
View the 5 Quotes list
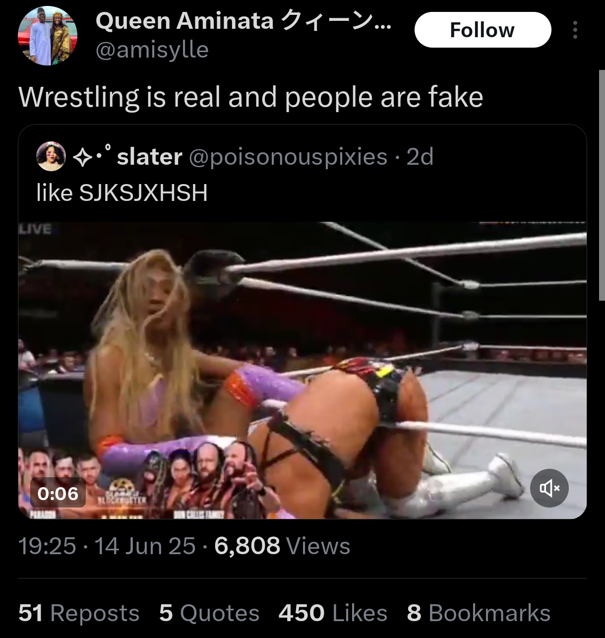coord(209,613)
